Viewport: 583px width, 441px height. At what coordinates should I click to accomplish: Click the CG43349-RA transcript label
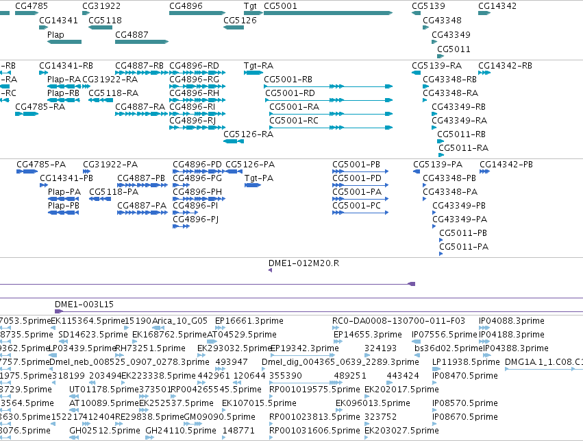[x=459, y=121]
